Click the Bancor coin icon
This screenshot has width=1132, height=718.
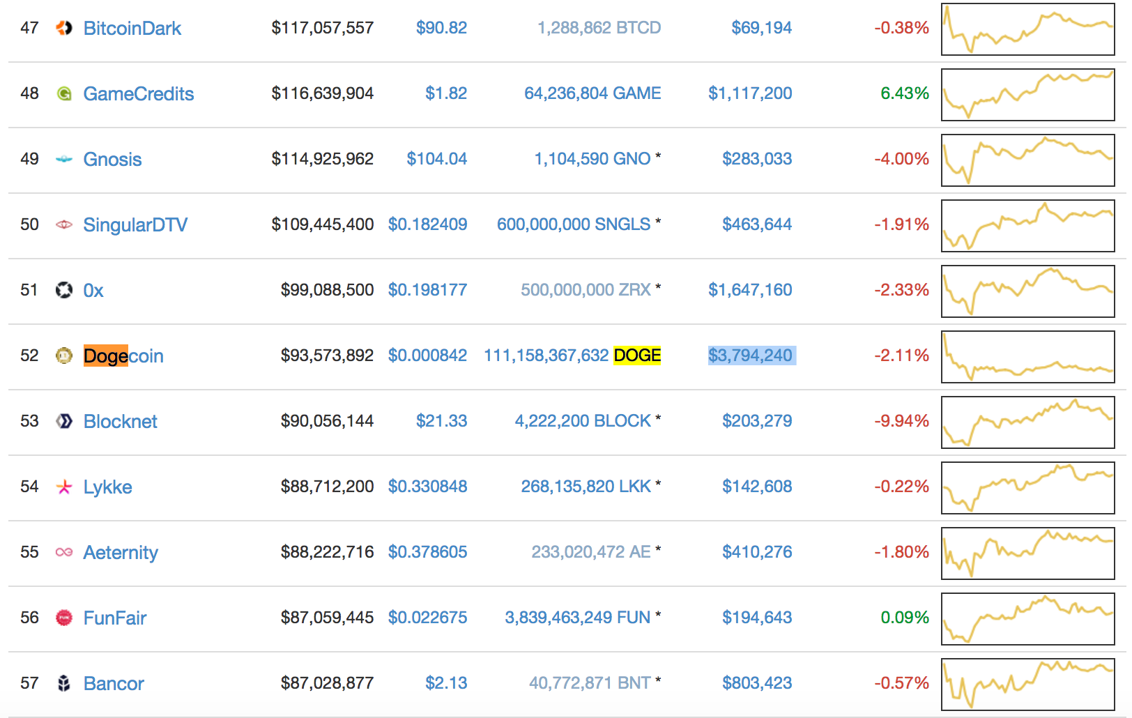point(64,683)
